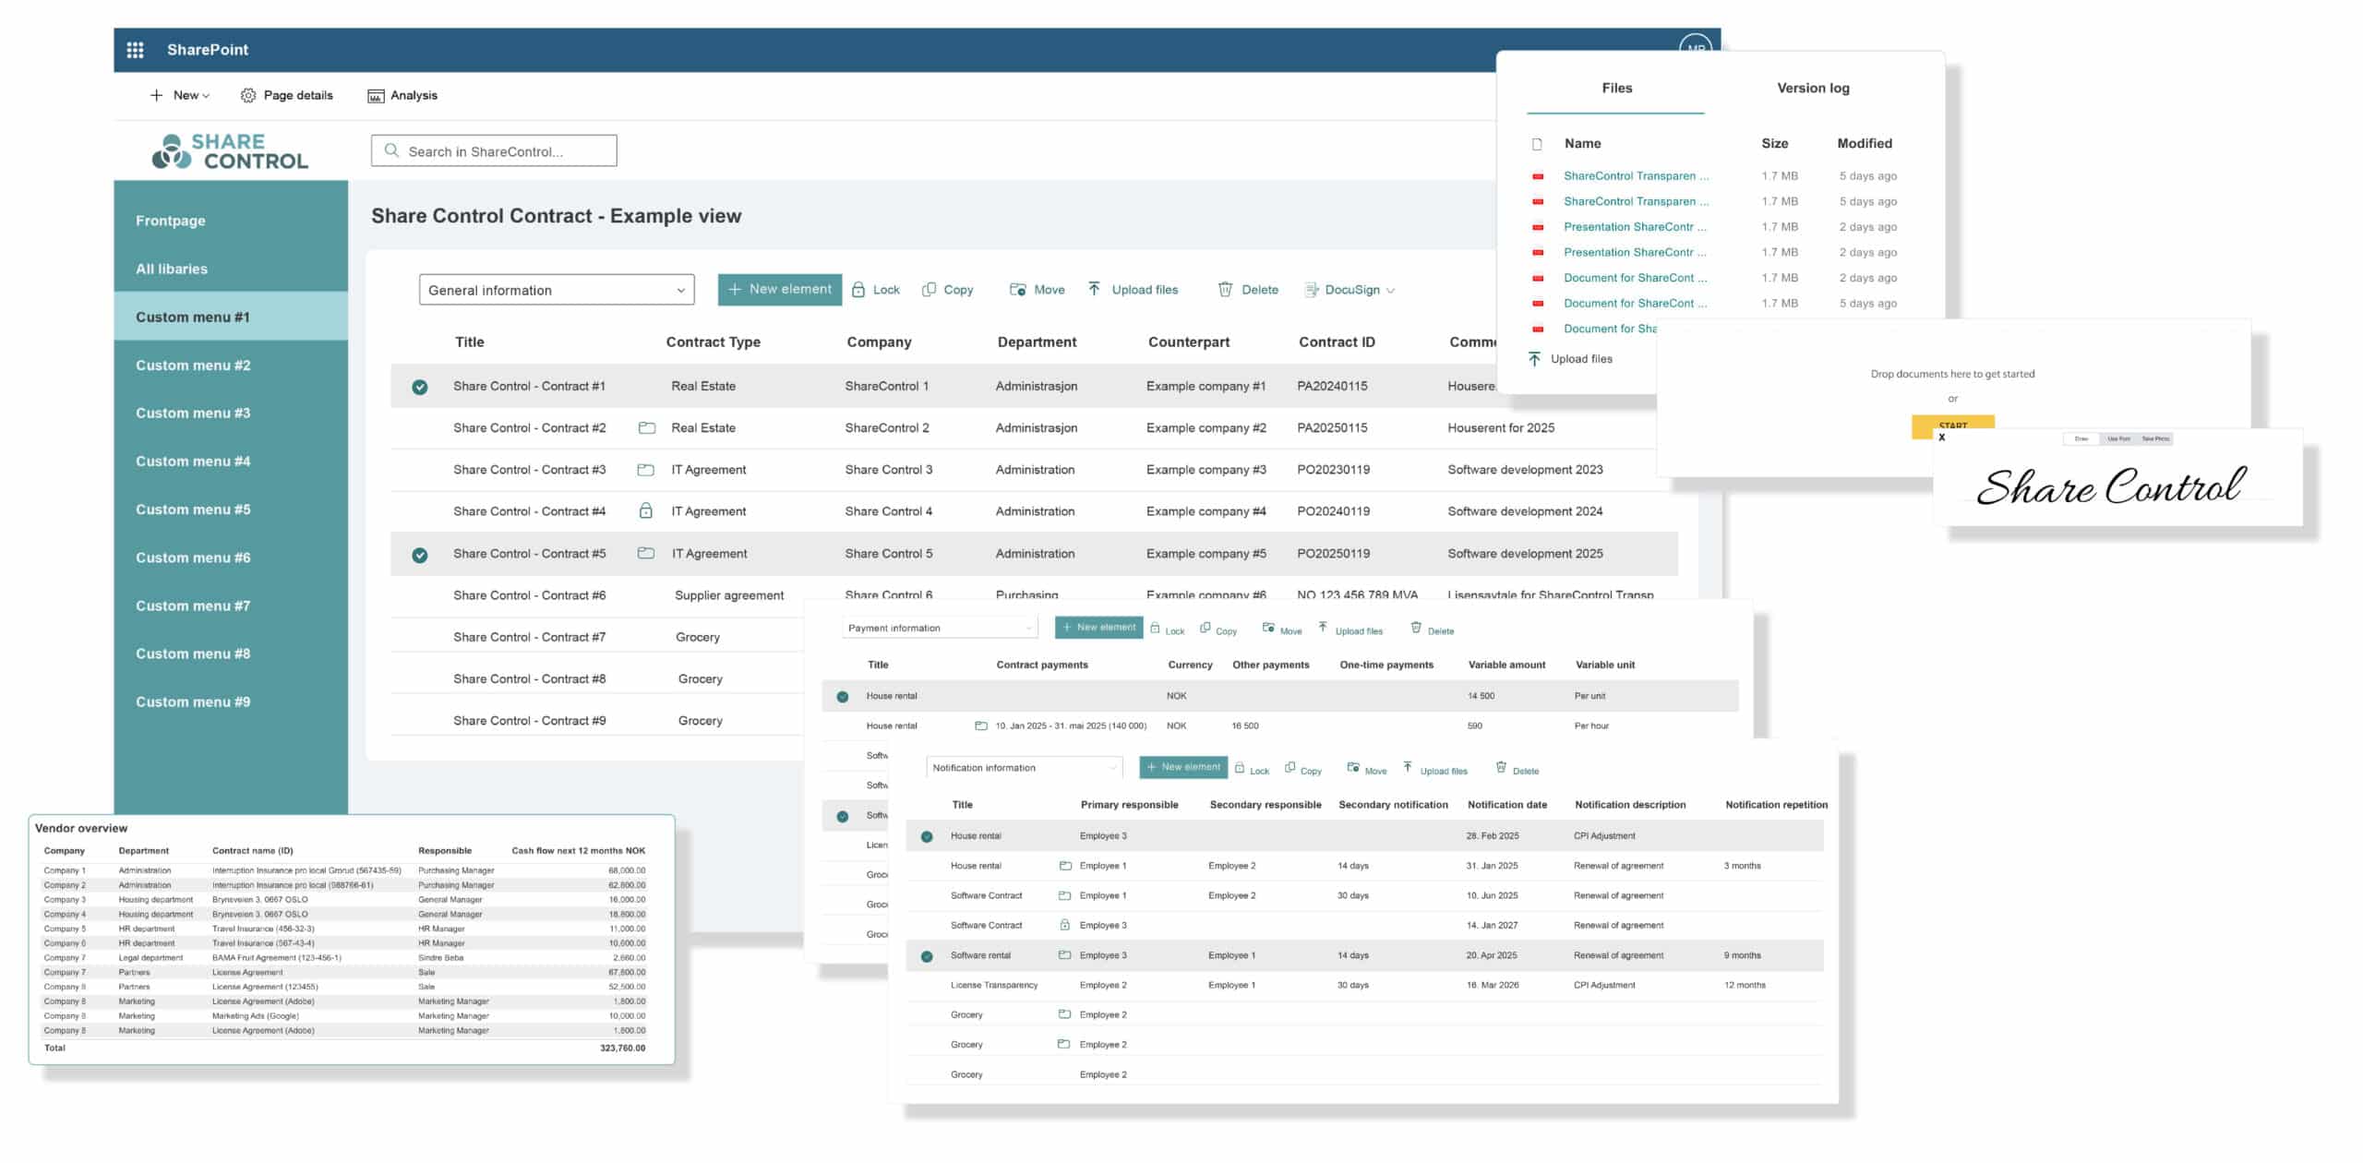Click lock icon beside Contract #4
The image size is (2363, 1163).
point(646,510)
